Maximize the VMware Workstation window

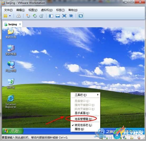coord(132,2)
